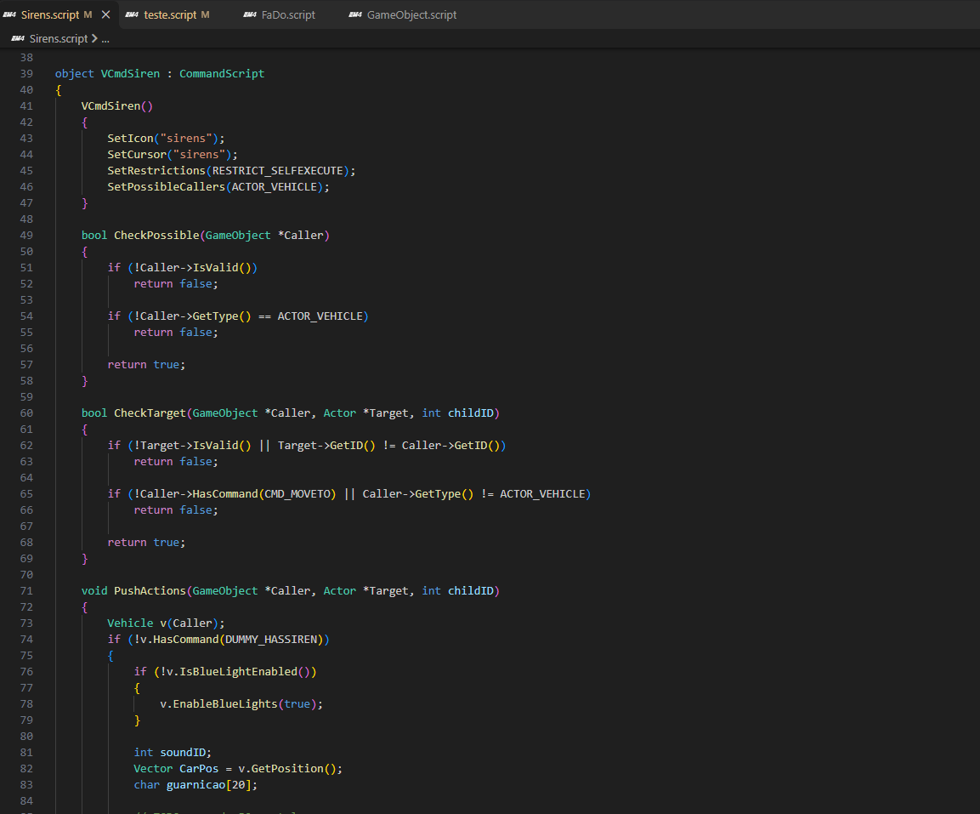
Task: Click the EnableBlueLights method call
Action: 225,704
